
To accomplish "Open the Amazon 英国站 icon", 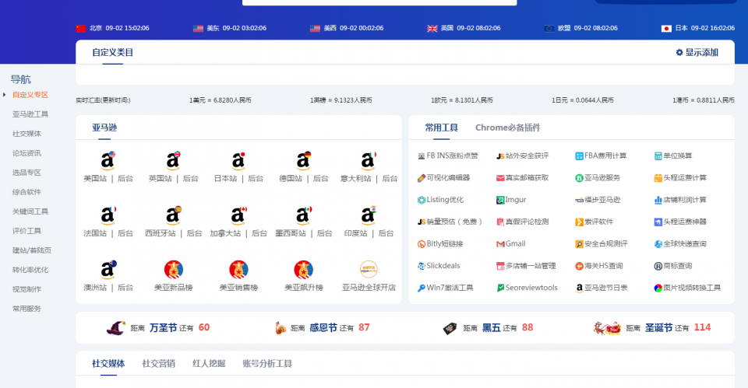I will 173,160.
